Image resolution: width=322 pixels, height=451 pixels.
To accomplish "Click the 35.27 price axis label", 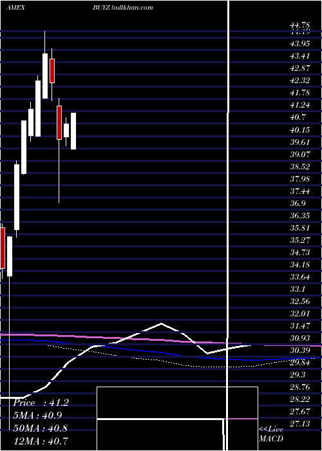I will [299, 240].
